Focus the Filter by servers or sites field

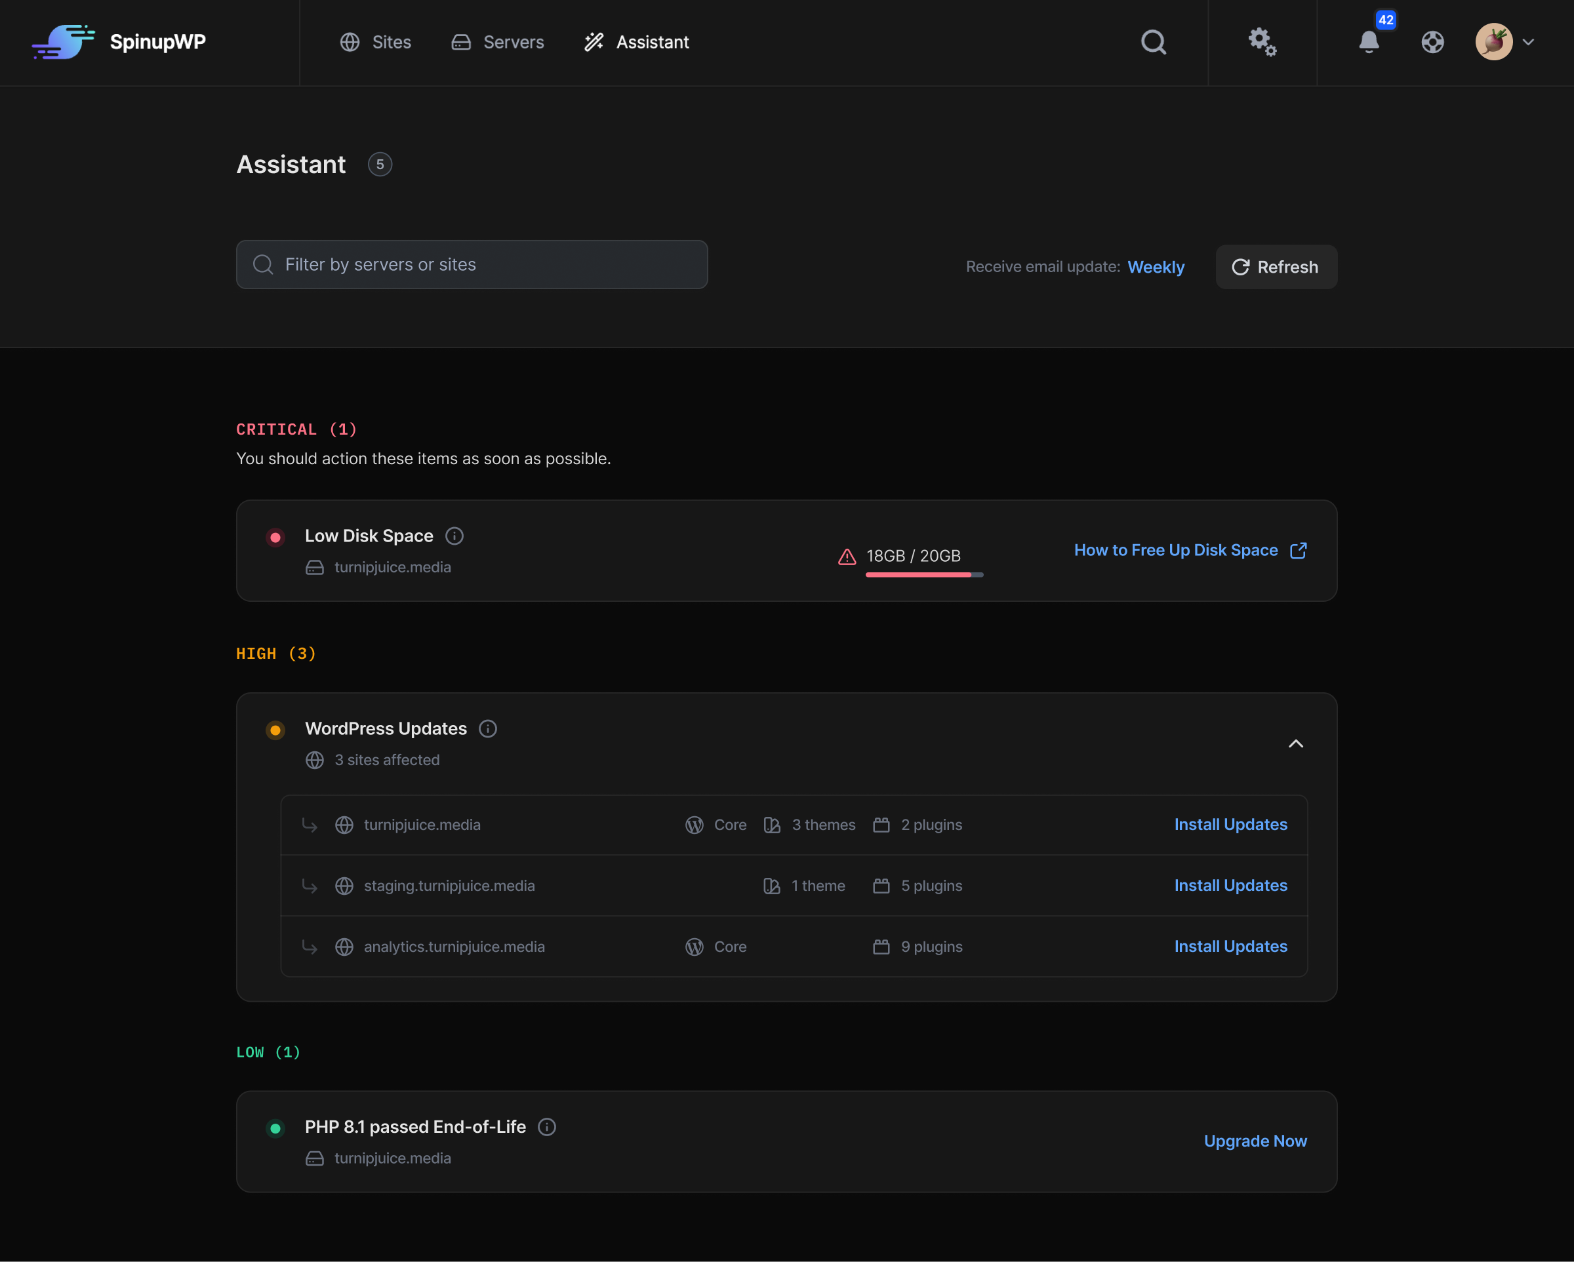472,264
